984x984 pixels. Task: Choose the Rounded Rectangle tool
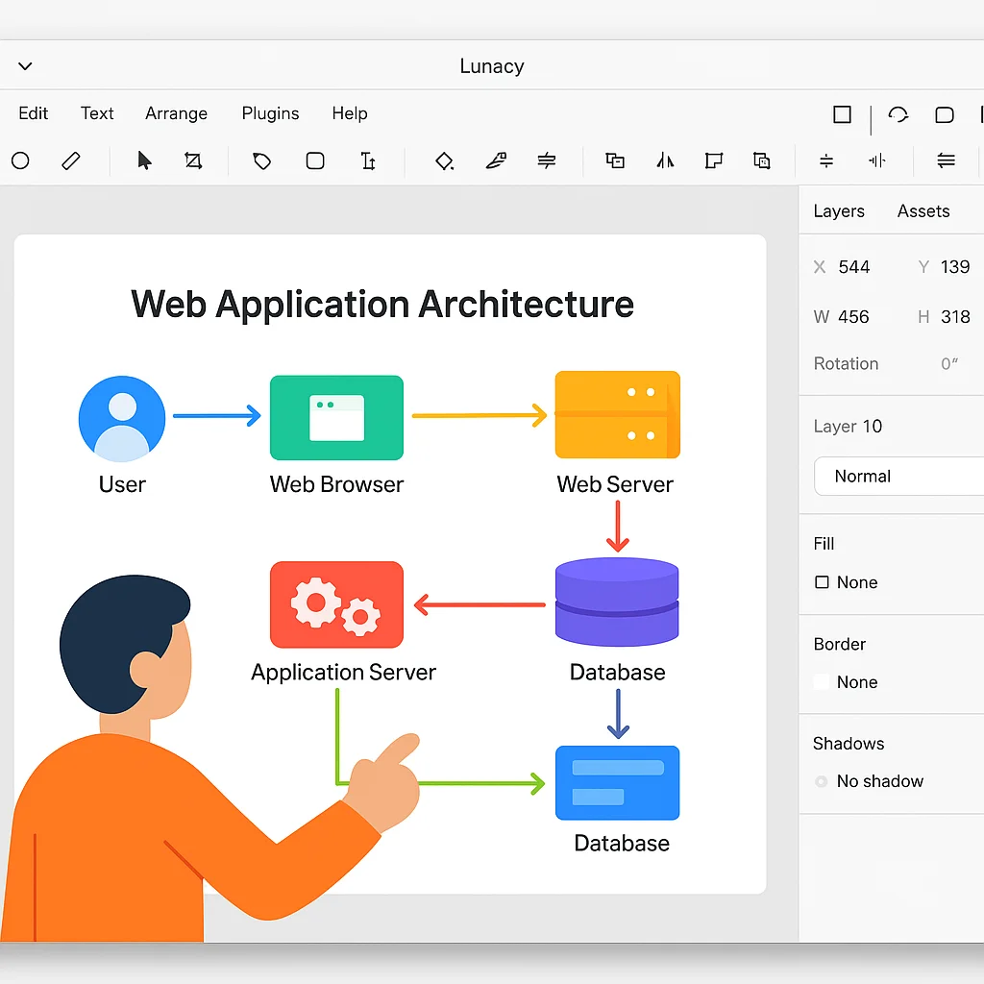pos(315,160)
